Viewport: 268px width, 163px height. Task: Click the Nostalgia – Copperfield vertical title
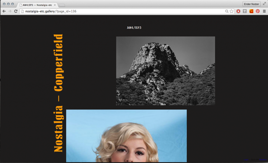[58, 93]
